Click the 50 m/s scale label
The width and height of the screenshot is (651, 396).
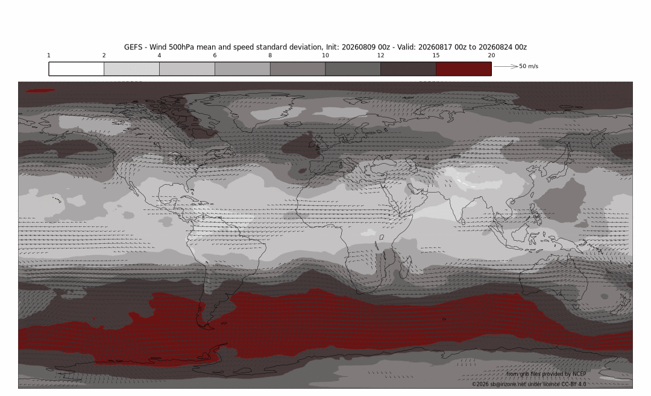coord(529,66)
